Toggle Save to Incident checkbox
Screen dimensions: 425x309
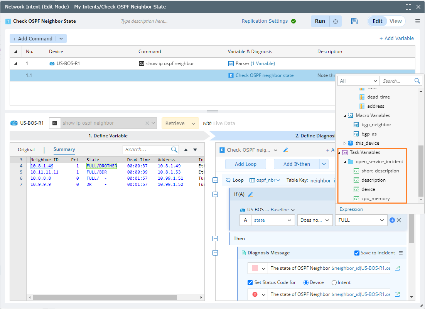pyautogui.click(x=357, y=253)
